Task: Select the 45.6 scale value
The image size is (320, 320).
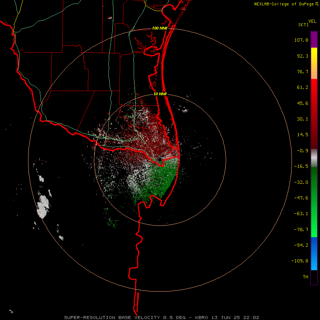Action: [x=303, y=103]
